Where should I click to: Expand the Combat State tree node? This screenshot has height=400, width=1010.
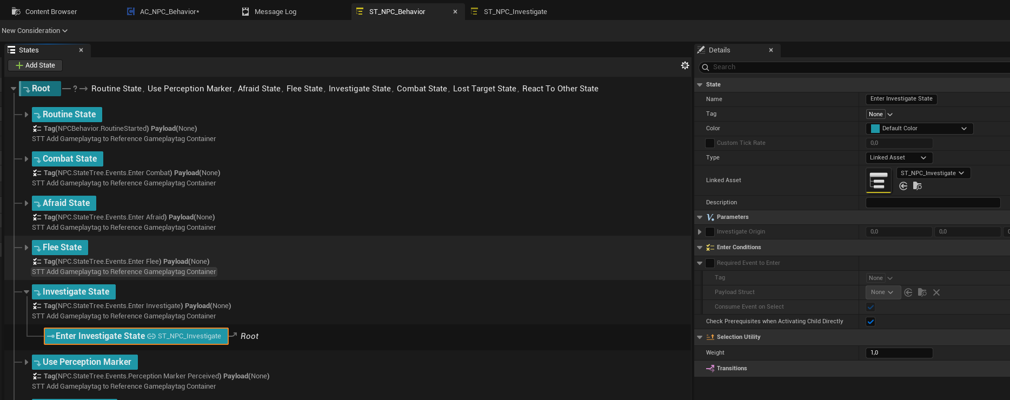coord(26,159)
